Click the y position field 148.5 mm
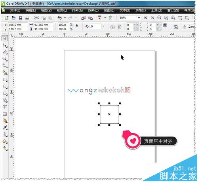The image size is (198, 182). [18, 29]
